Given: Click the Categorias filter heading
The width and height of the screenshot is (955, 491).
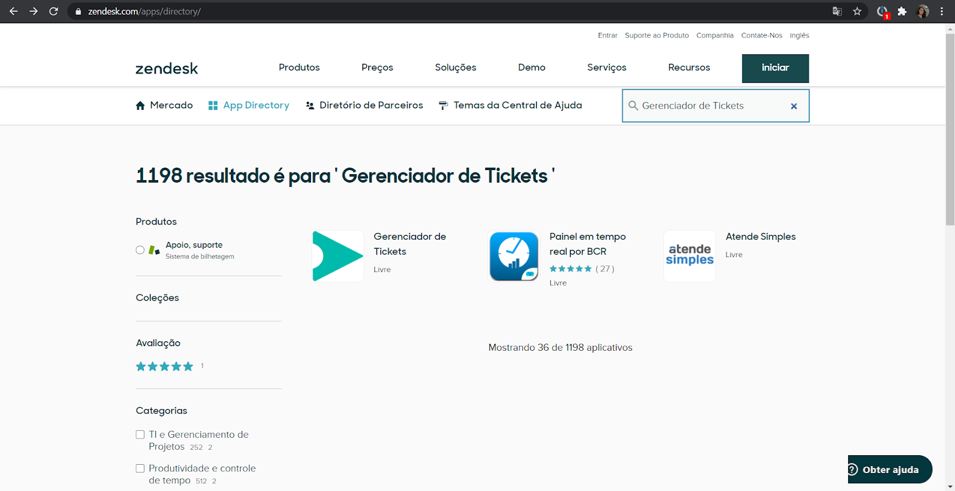Looking at the screenshot, I should [161, 410].
